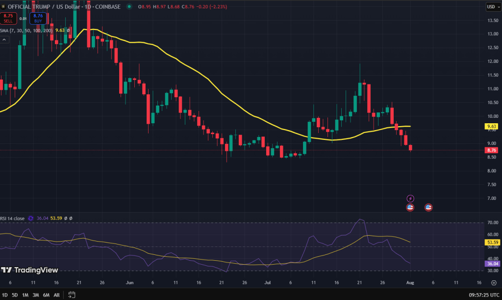Click the 10.00 price scale label

[493, 116]
